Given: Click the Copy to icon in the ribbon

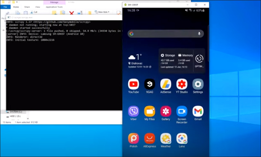Looking at the screenshot, I should click(x=63, y=13).
